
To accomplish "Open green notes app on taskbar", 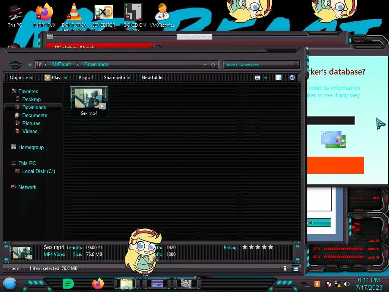I will pyautogui.click(x=68, y=284).
